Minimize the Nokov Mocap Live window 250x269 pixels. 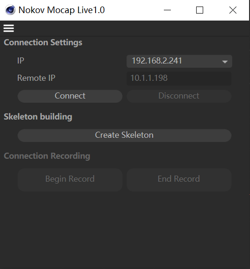click(167, 10)
